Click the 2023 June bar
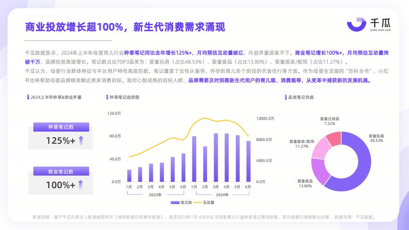 point(184,168)
